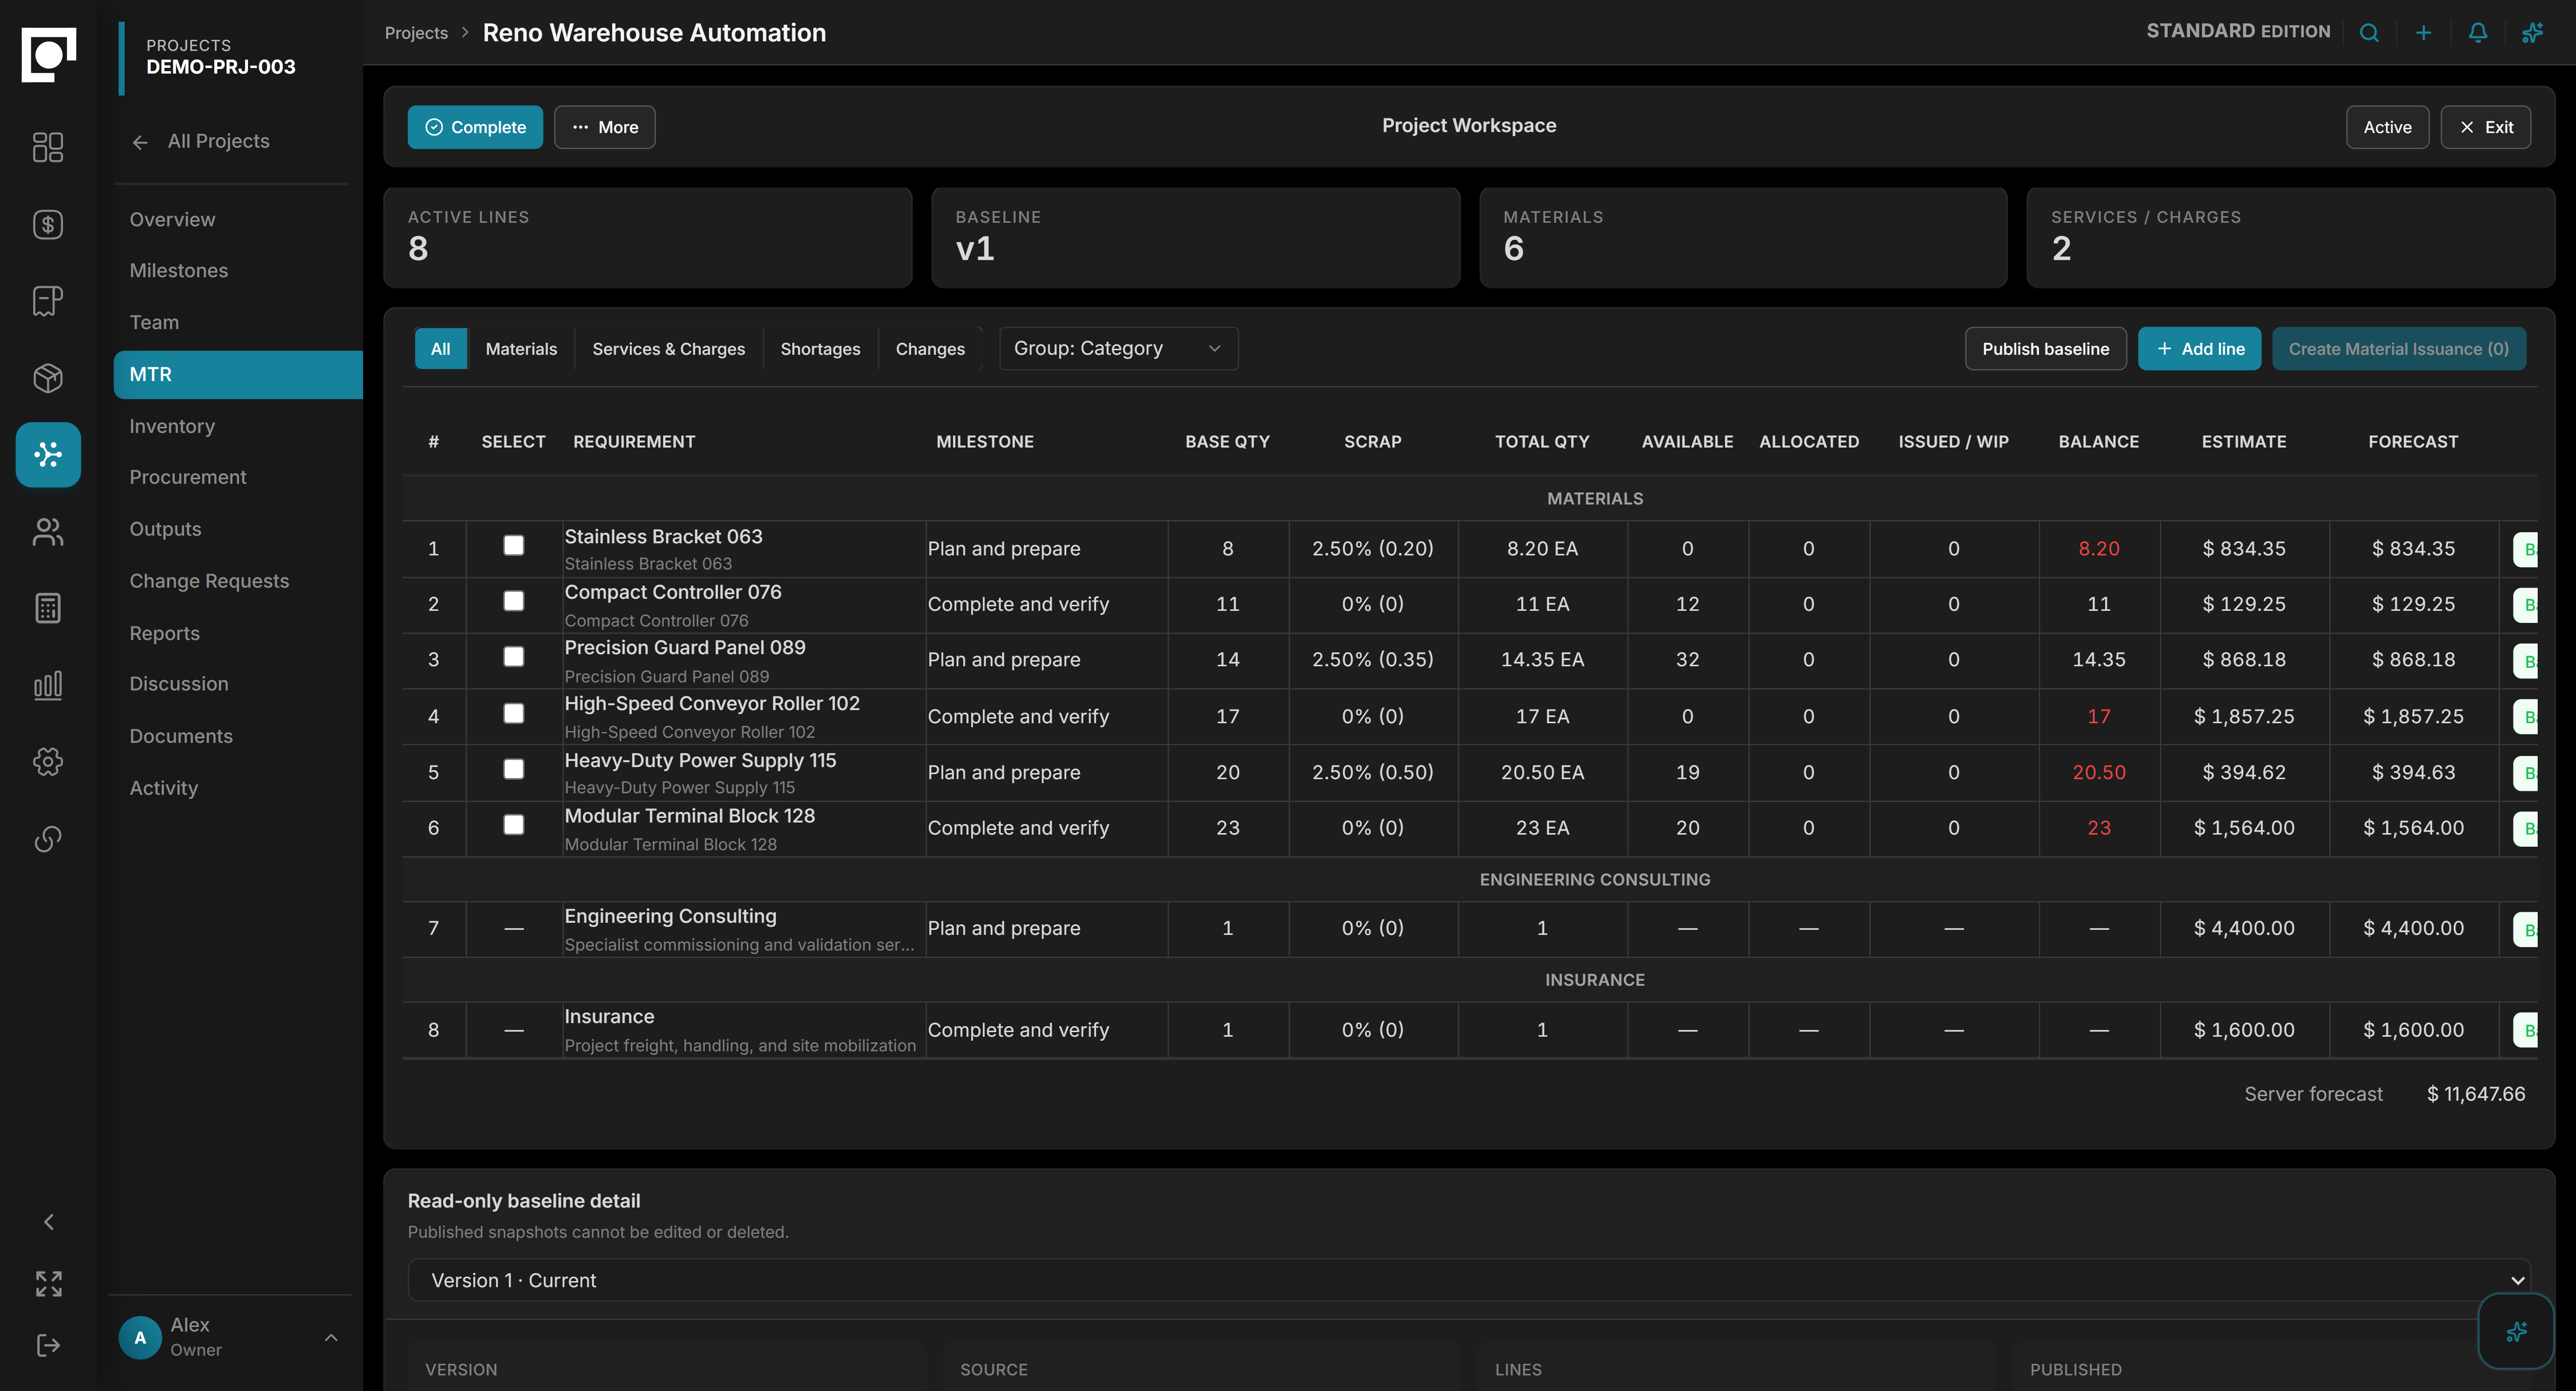Open the dollar finance icon in left rail
Screen dimensions: 2576x1391
[48, 224]
